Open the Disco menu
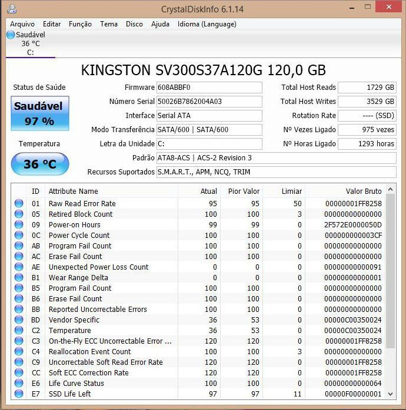This screenshot has width=406, height=410. tap(134, 24)
